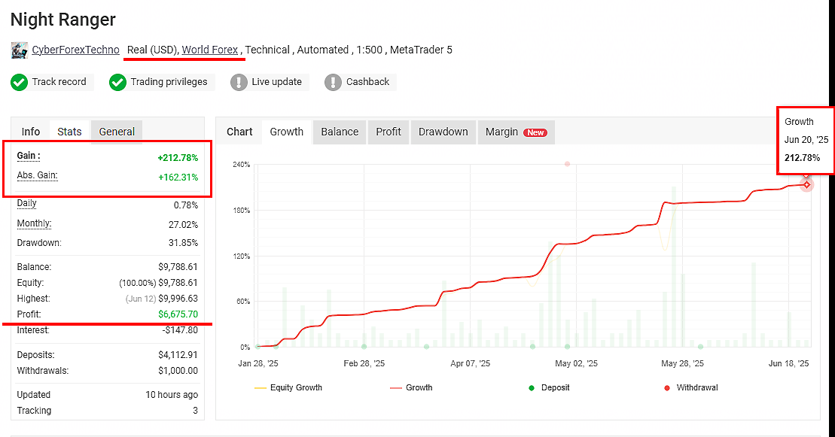Click the underlined Gain label
835x437 pixels.
(29, 156)
